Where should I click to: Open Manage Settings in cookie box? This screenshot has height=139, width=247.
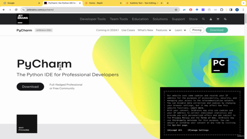198,130
